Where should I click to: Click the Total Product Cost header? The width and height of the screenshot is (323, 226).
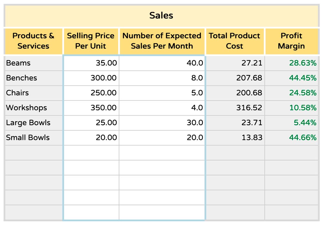234,41
